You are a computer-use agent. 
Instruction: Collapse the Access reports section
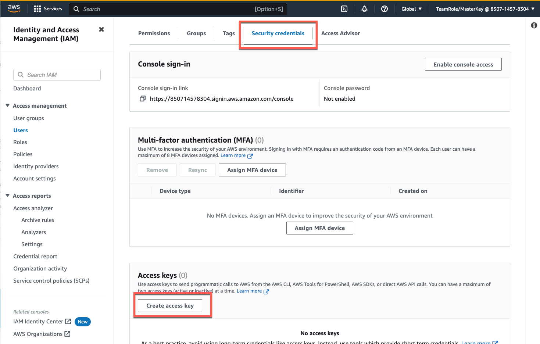coord(7,196)
